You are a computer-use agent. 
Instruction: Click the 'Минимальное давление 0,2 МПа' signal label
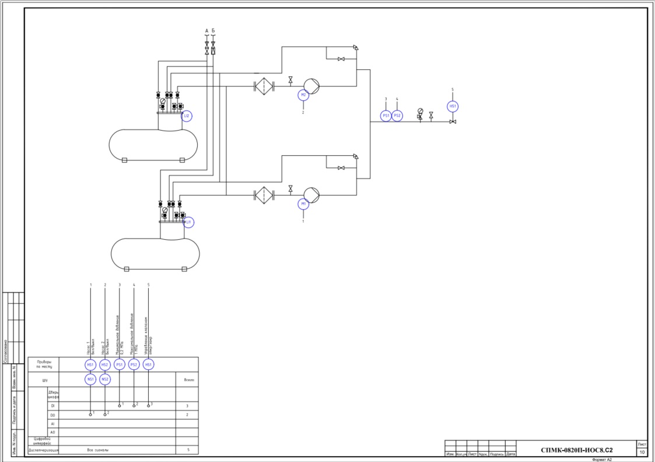[x=120, y=335]
